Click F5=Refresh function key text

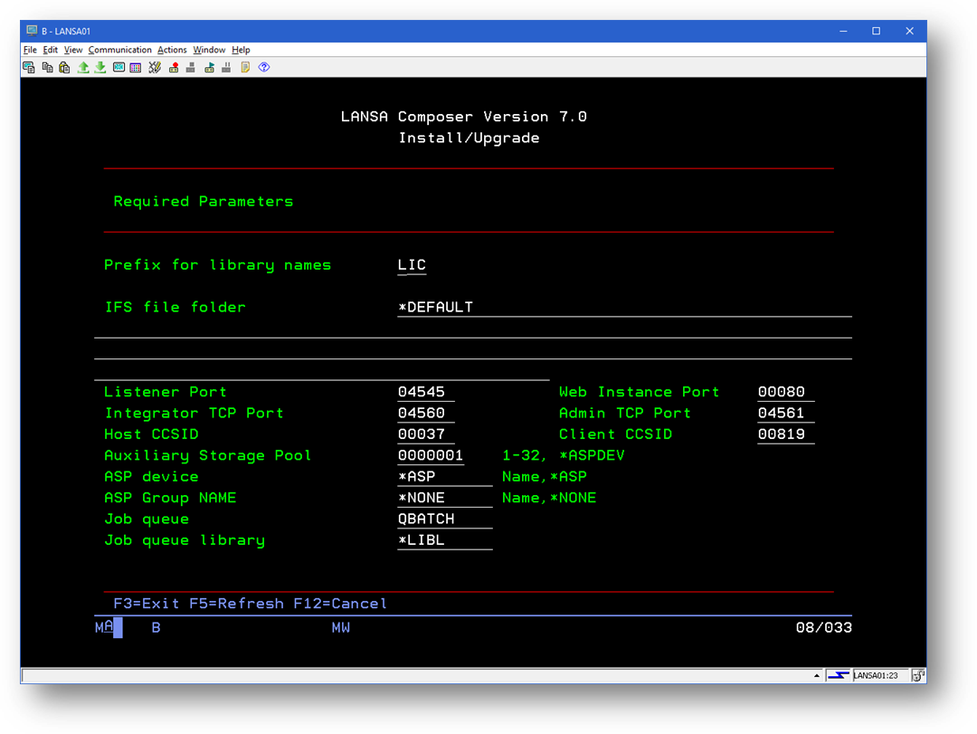tap(236, 604)
